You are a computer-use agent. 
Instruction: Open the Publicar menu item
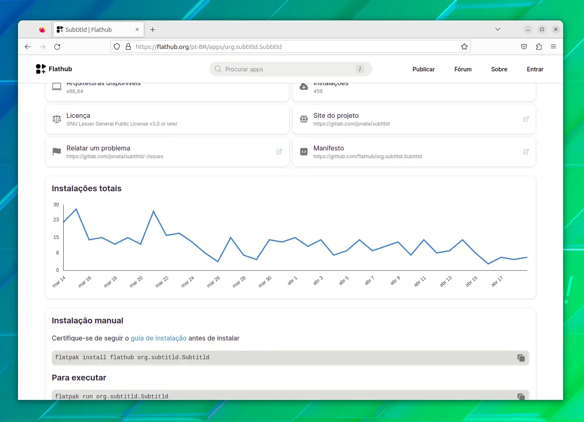[x=424, y=69]
